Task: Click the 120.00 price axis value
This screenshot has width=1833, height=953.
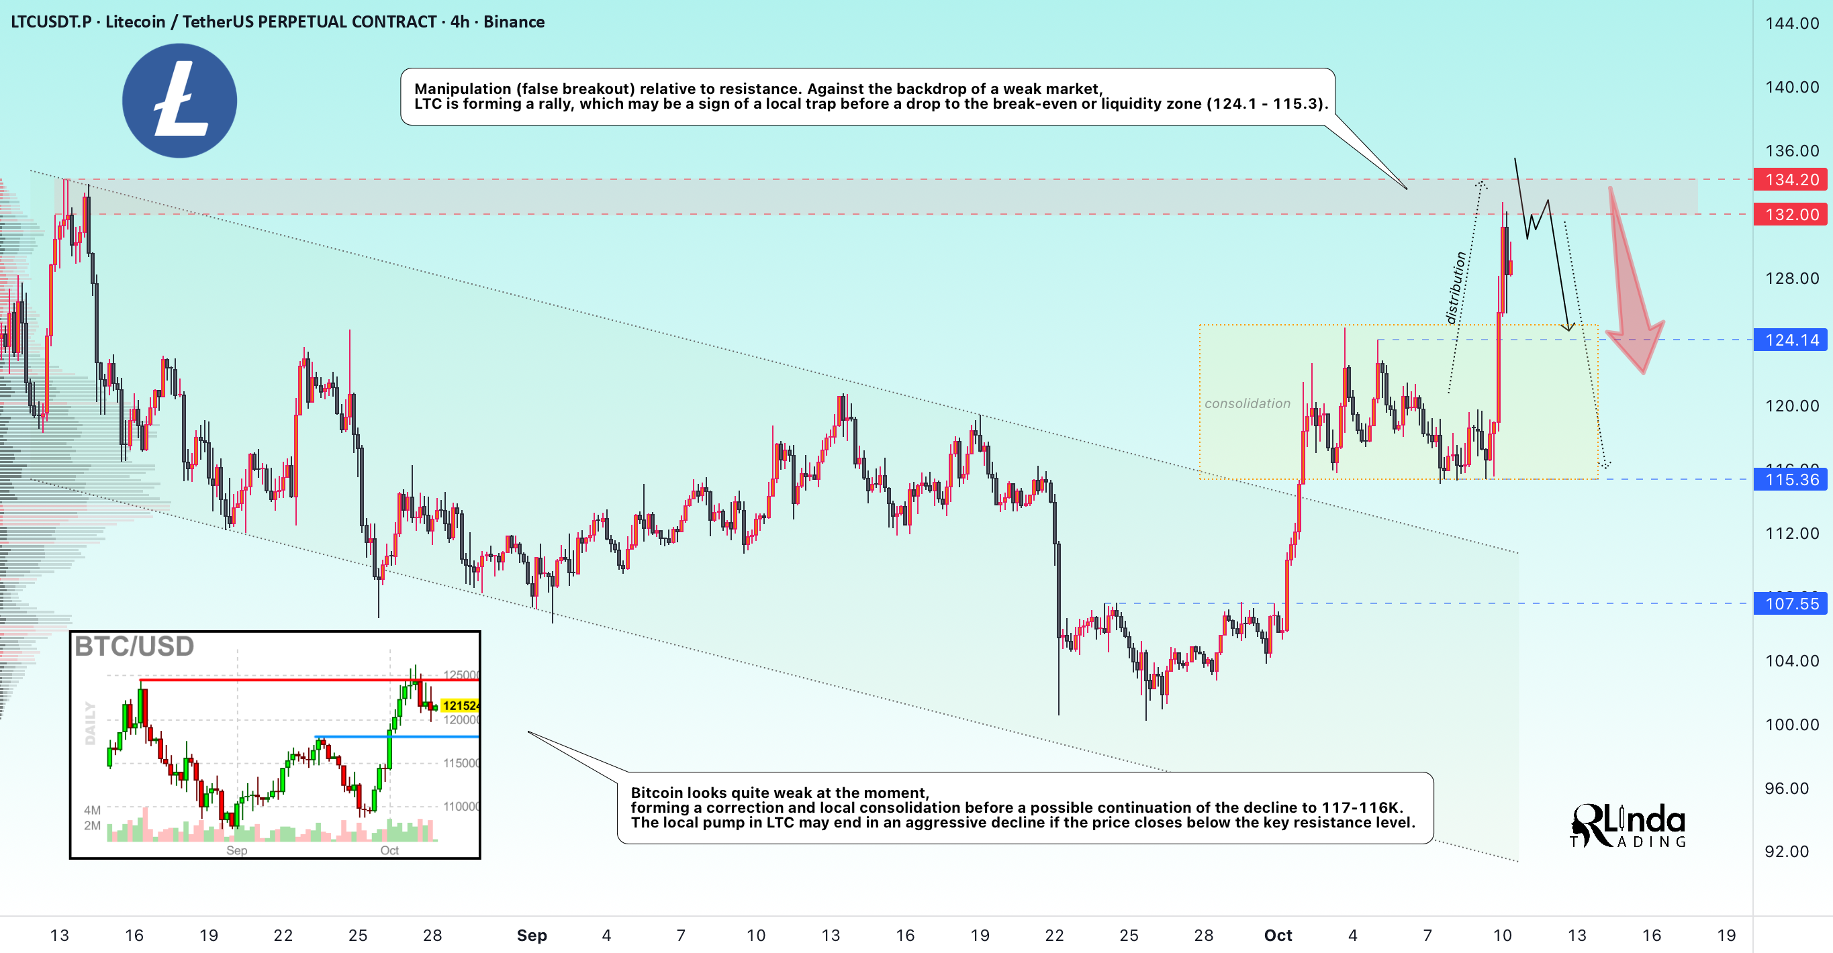Action: coord(1792,405)
